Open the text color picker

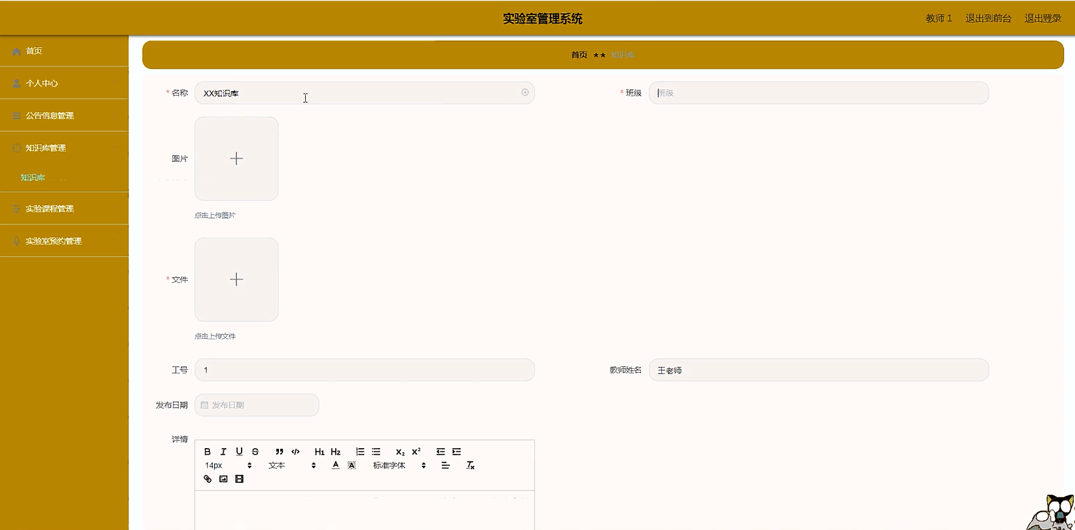click(x=336, y=465)
